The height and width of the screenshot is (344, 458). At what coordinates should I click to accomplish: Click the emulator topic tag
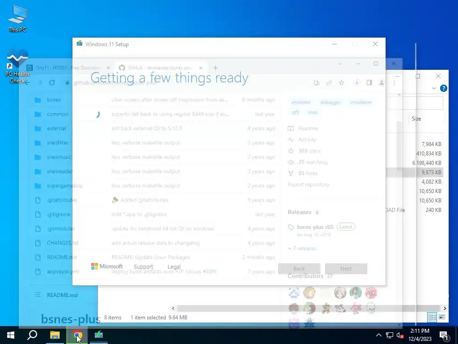pyautogui.click(x=301, y=103)
